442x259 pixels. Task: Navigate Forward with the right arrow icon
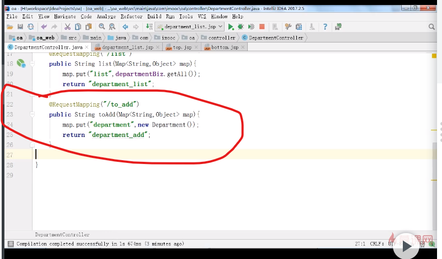click(x=136, y=27)
